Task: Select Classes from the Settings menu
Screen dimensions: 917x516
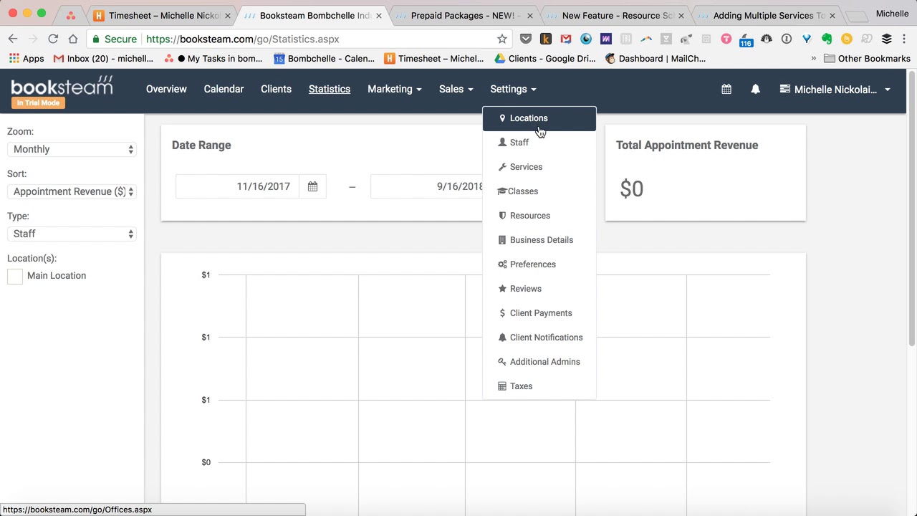Action: point(539,191)
